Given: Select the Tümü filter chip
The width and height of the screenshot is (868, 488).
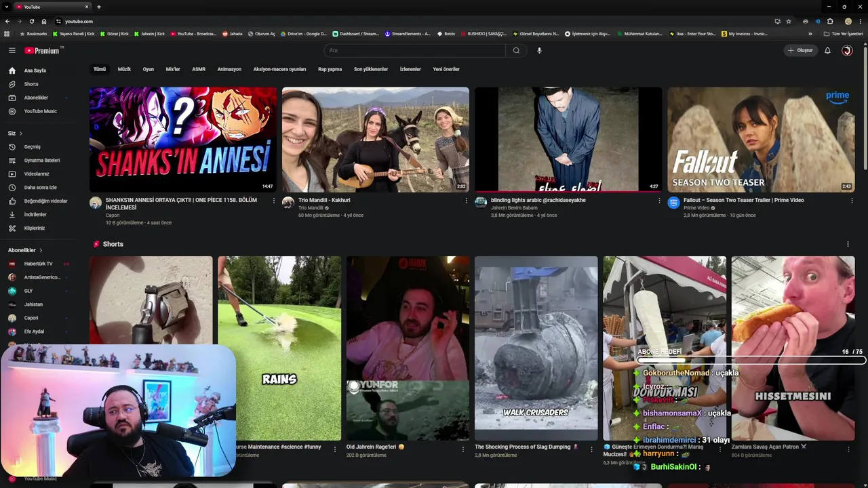Looking at the screenshot, I should [x=100, y=69].
